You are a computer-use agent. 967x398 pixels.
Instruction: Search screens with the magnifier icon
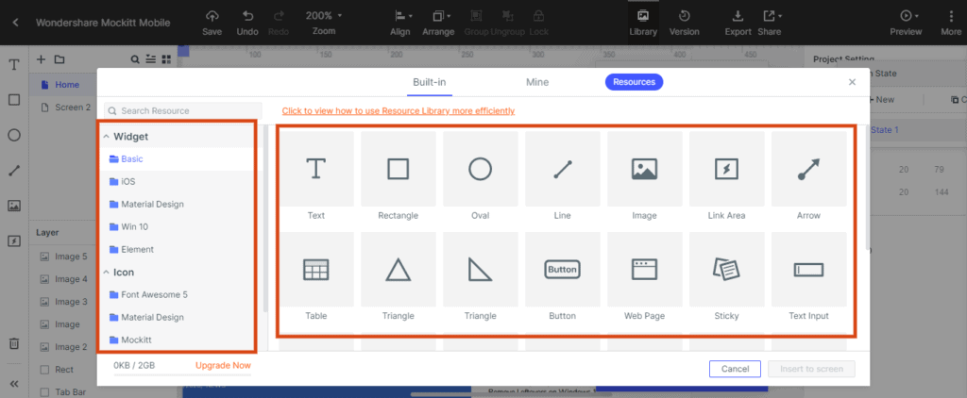pos(135,59)
